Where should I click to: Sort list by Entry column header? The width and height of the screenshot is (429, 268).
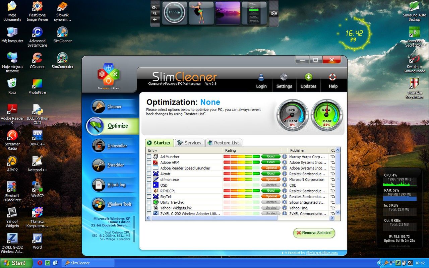coord(184,150)
